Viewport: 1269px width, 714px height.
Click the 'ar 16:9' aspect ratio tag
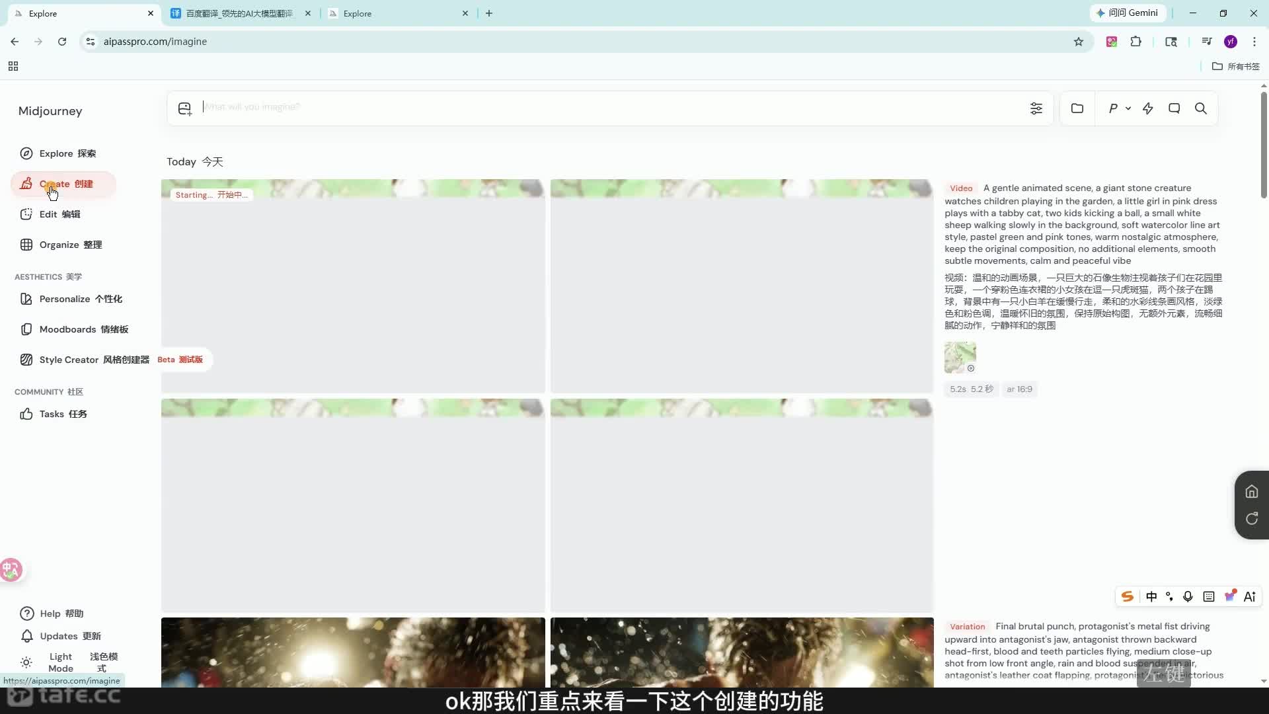tap(1019, 389)
